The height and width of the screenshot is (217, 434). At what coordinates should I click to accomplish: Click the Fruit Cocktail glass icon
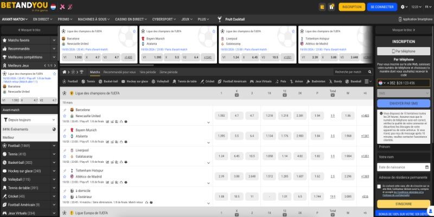[220, 19]
